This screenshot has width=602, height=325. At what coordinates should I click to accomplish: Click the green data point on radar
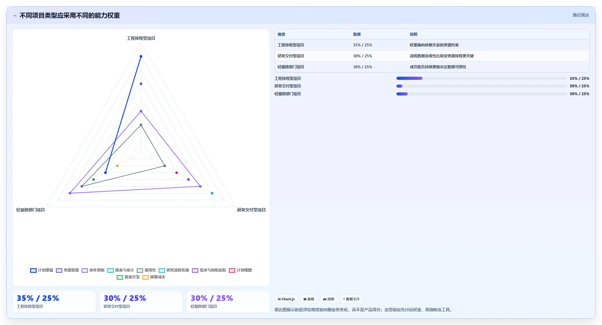94,179
